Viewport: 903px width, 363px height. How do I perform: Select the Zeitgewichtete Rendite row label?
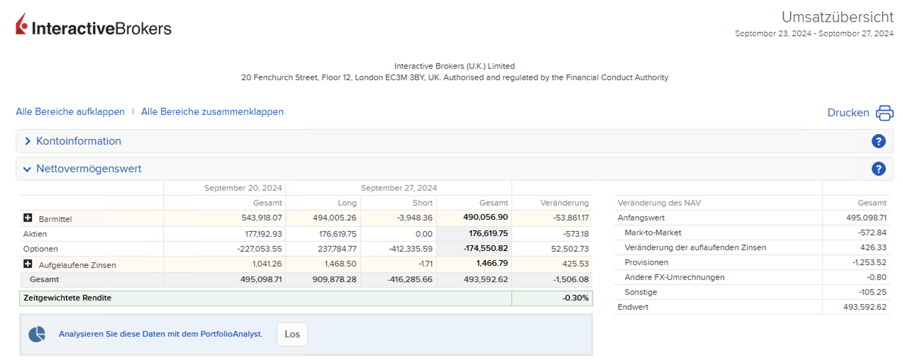click(x=67, y=298)
